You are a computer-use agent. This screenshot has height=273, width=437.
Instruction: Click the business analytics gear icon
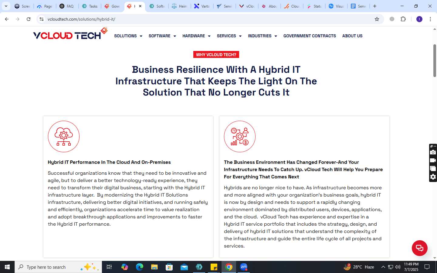pyautogui.click(x=240, y=136)
